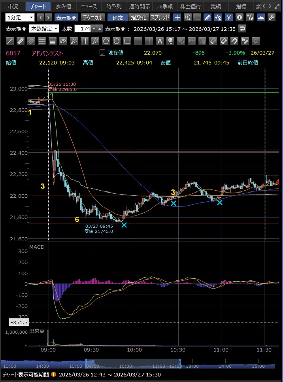283x382 pixels.
Task: Toggle 指数化 display mode
Action: (138, 17)
